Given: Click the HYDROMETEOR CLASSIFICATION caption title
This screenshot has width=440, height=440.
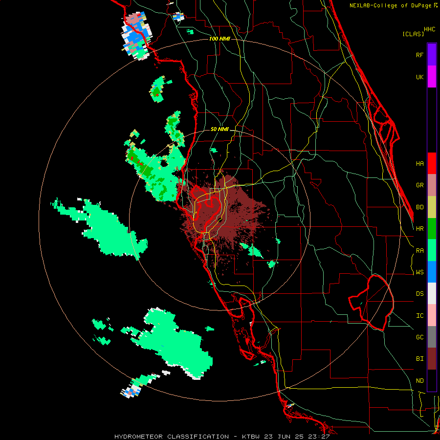Looking at the screenshot, I should (x=172, y=437).
